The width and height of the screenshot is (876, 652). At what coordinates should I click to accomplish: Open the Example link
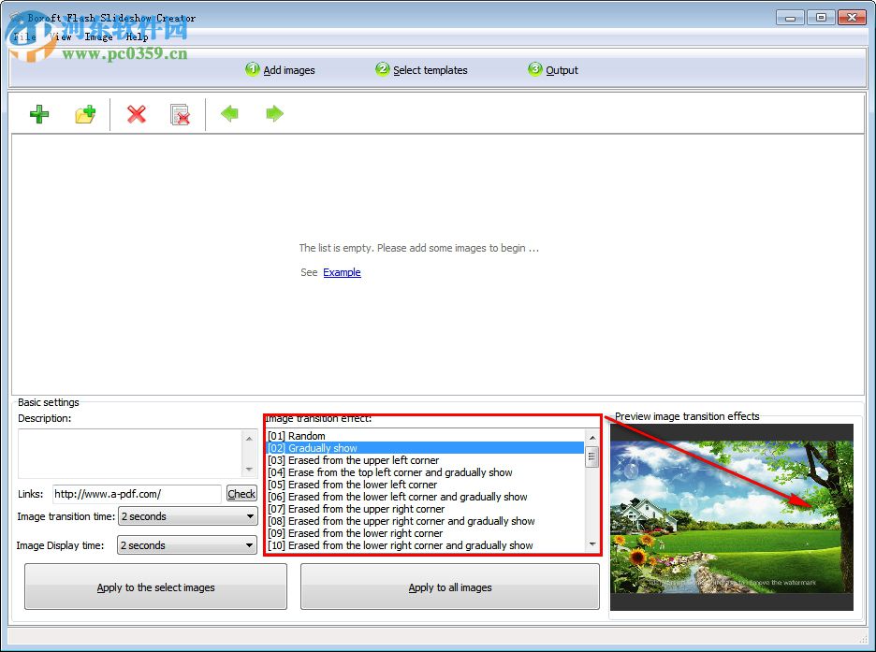(x=342, y=272)
